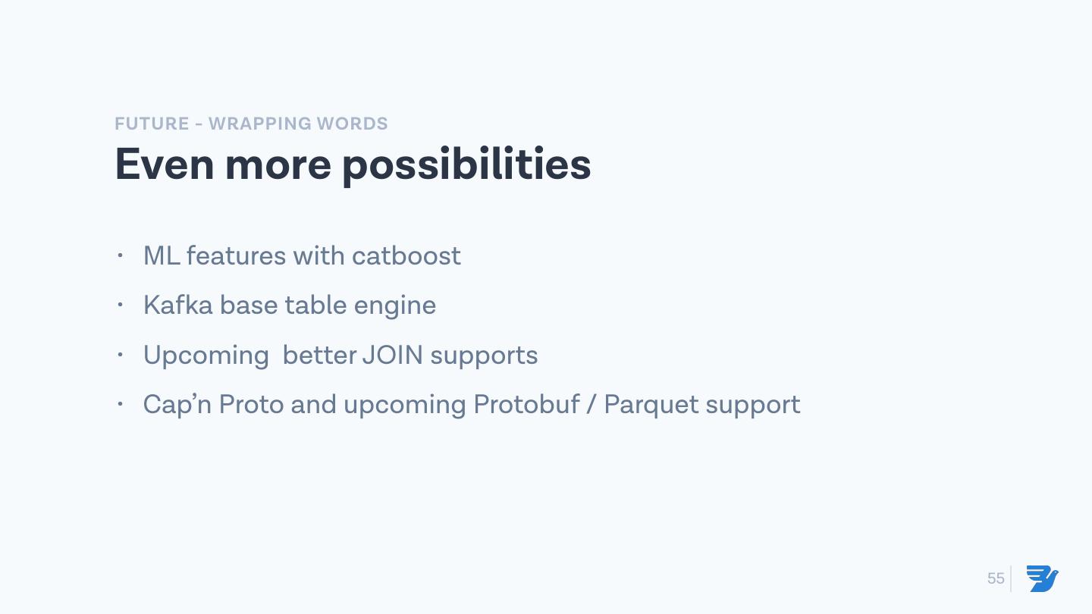This screenshot has height=614, width=1092.
Task: Click the word "FUTURE" in the section label
Action: (152, 124)
